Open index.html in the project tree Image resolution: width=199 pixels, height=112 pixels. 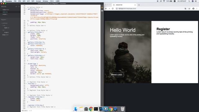point(5,35)
